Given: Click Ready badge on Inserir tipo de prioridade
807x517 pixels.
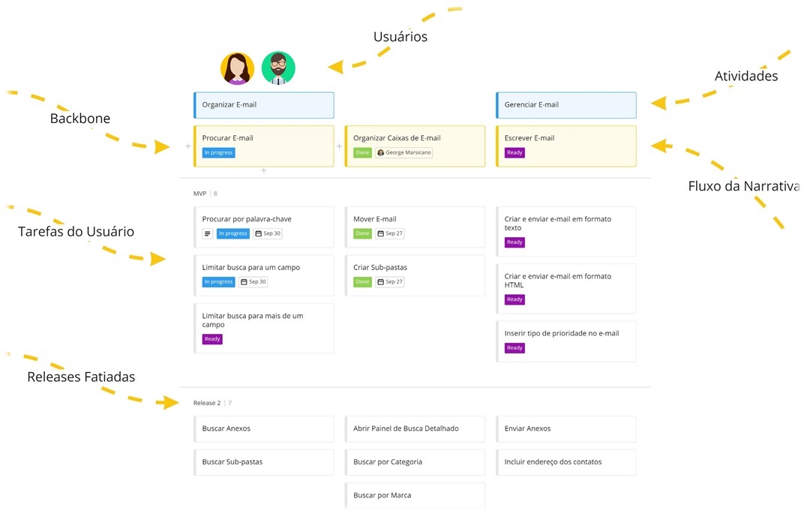Looking at the screenshot, I should (514, 348).
